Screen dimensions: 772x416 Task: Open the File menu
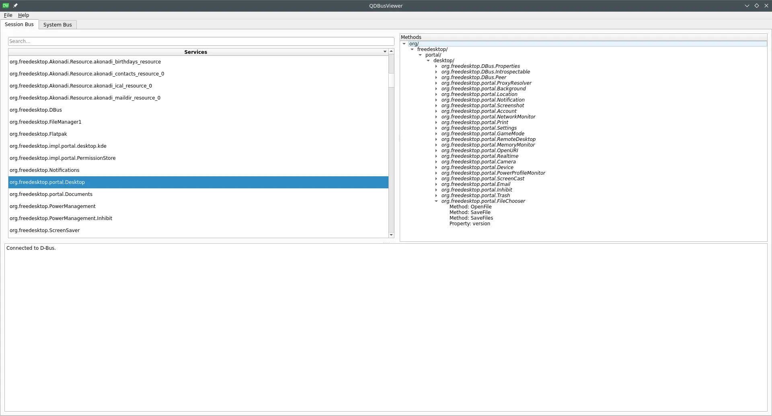click(x=8, y=15)
